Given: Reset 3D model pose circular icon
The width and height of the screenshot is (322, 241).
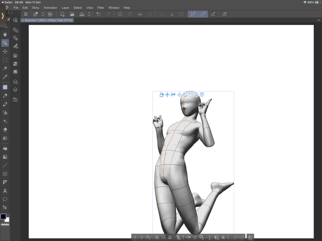Looking at the screenshot, I should 195,237.
